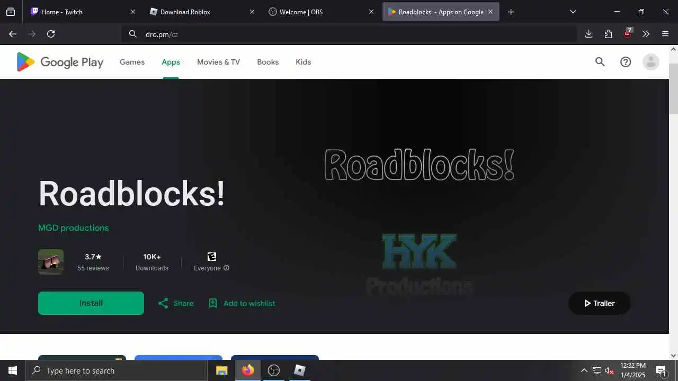Open the notification center icon

tap(661, 370)
